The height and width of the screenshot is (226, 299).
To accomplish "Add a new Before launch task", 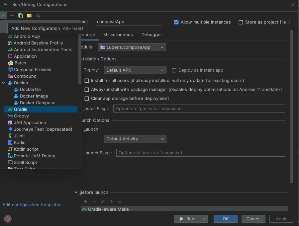I will 85,201.
